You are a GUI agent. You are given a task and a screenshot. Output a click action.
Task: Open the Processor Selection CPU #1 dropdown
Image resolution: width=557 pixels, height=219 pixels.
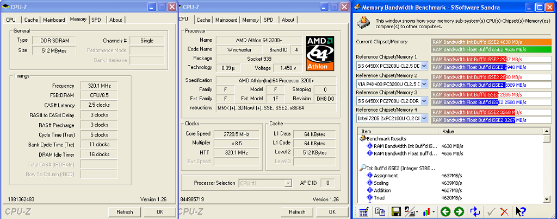pos(288,183)
